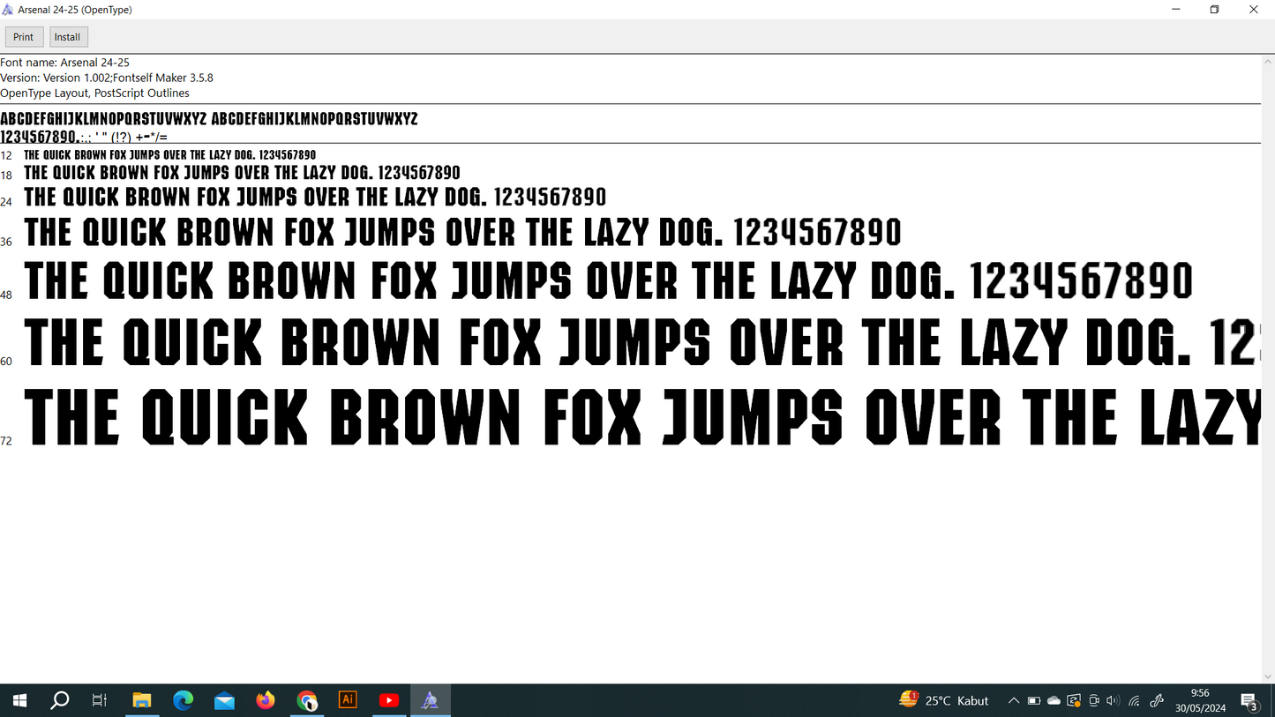The image size is (1275, 717).
Task: Check the battery status icon
Action: coord(1034,701)
